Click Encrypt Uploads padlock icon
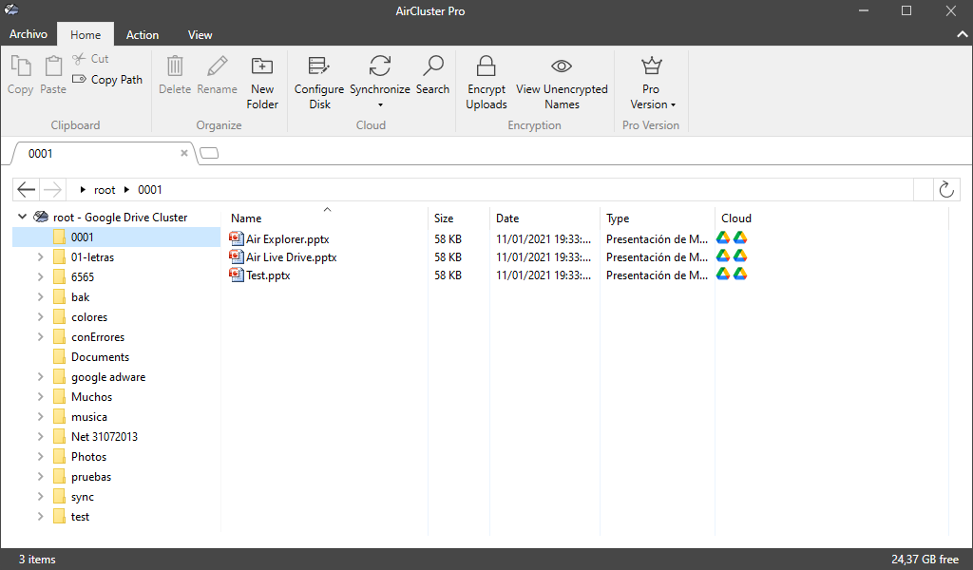 tap(486, 66)
